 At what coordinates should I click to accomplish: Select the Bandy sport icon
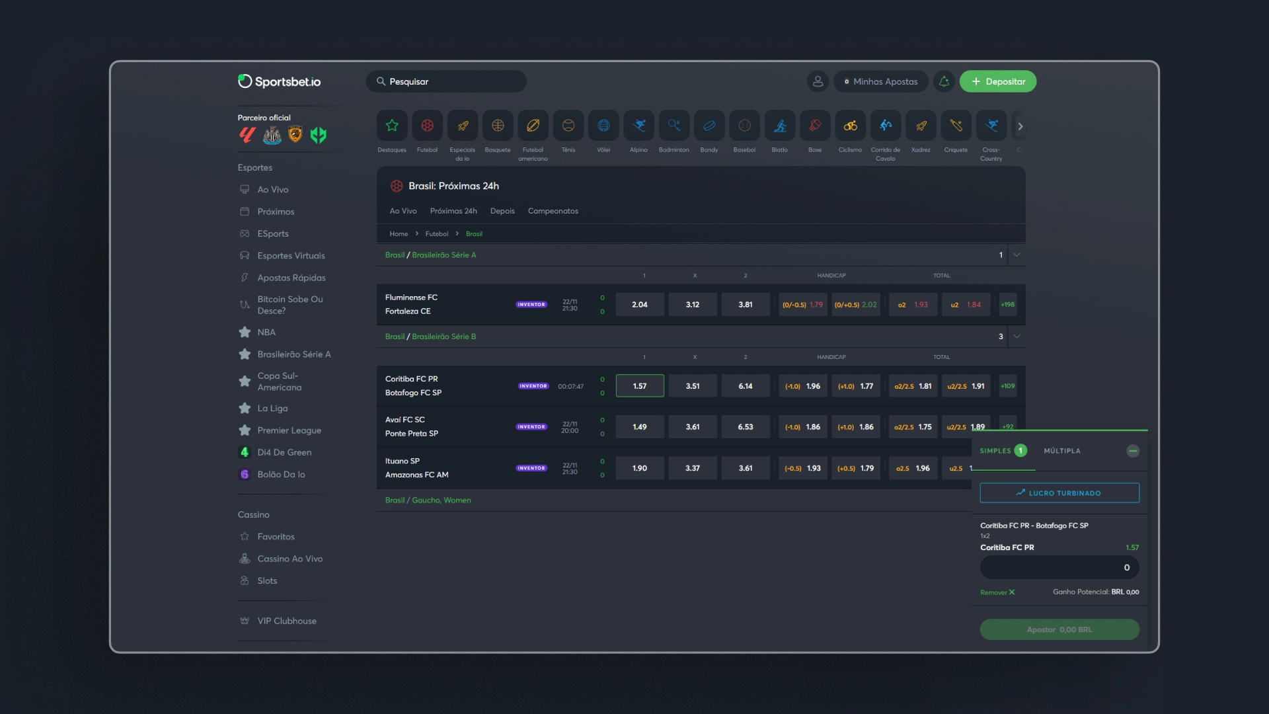point(709,126)
